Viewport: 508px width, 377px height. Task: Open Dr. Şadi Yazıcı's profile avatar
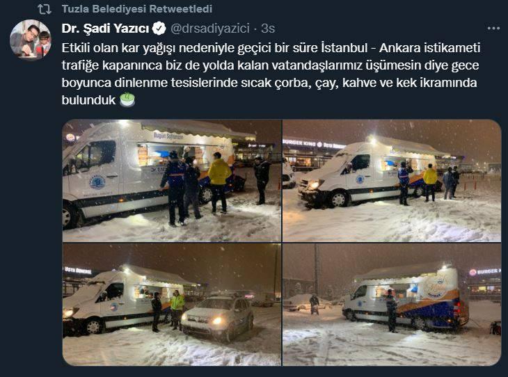[x=31, y=40]
